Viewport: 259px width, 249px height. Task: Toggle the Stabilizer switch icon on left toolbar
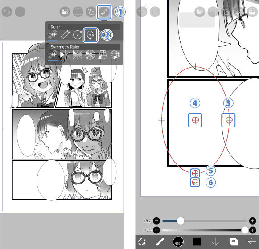pyautogui.click(x=65, y=12)
